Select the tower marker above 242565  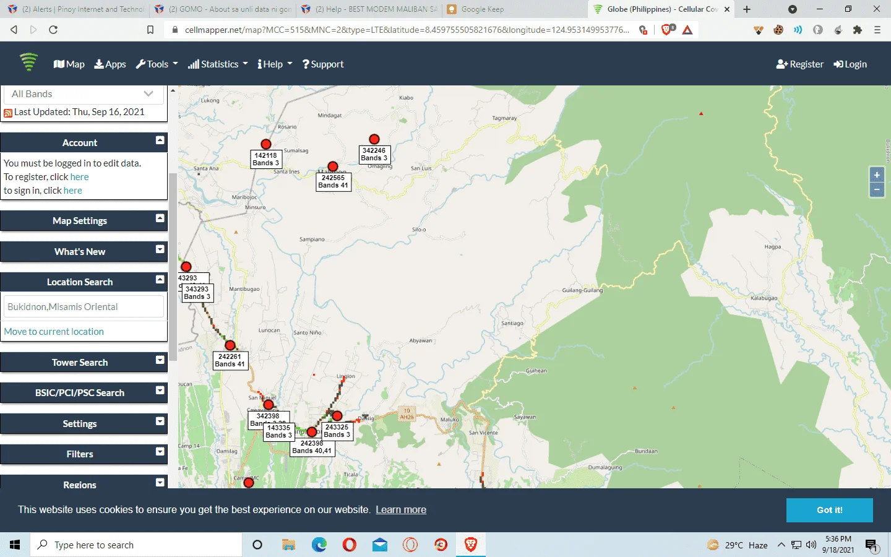pyautogui.click(x=333, y=166)
